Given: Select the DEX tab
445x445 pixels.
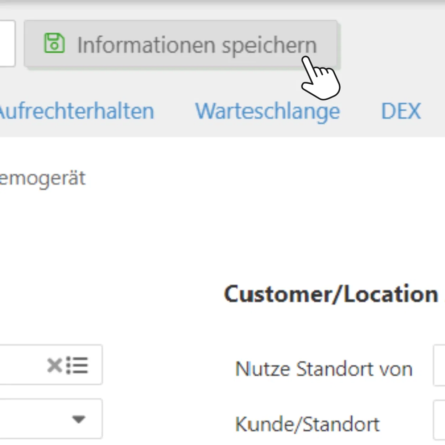Looking at the screenshot, I should tap(401, 111).
